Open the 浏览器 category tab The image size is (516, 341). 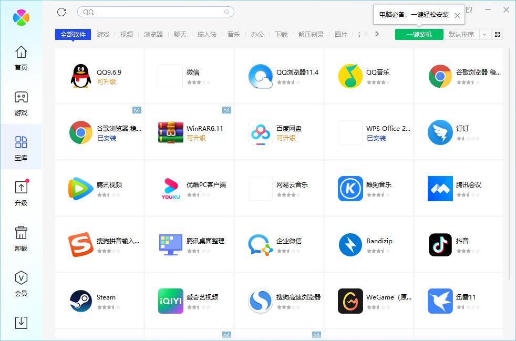[153, 34]
